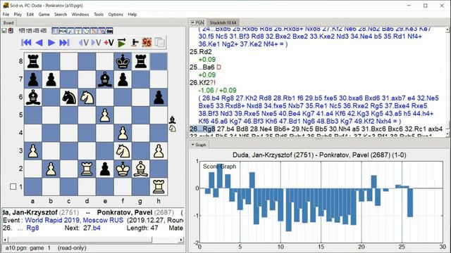Screen dimensions: 451x253
Task: Toggle checkbox beside rank 1 label
Action: point(13,187)
